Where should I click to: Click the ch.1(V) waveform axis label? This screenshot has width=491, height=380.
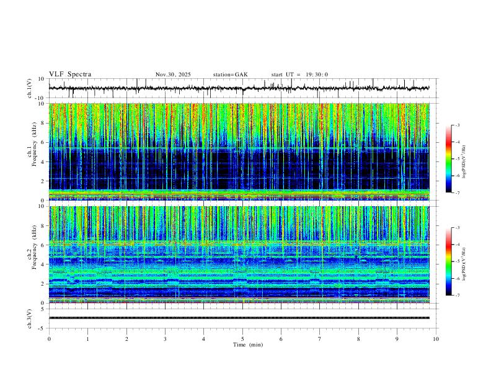pos(30,88)
